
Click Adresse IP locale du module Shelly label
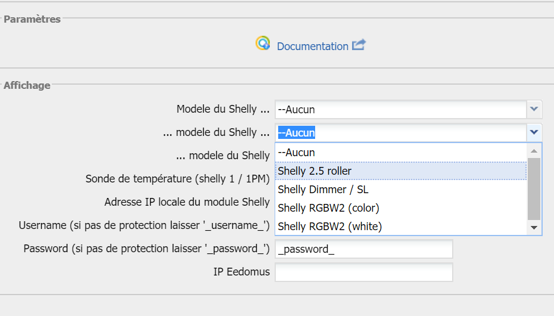tap(187, 202)
